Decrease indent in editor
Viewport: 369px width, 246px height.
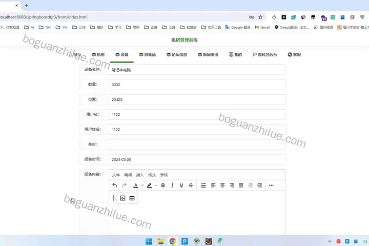251,186
